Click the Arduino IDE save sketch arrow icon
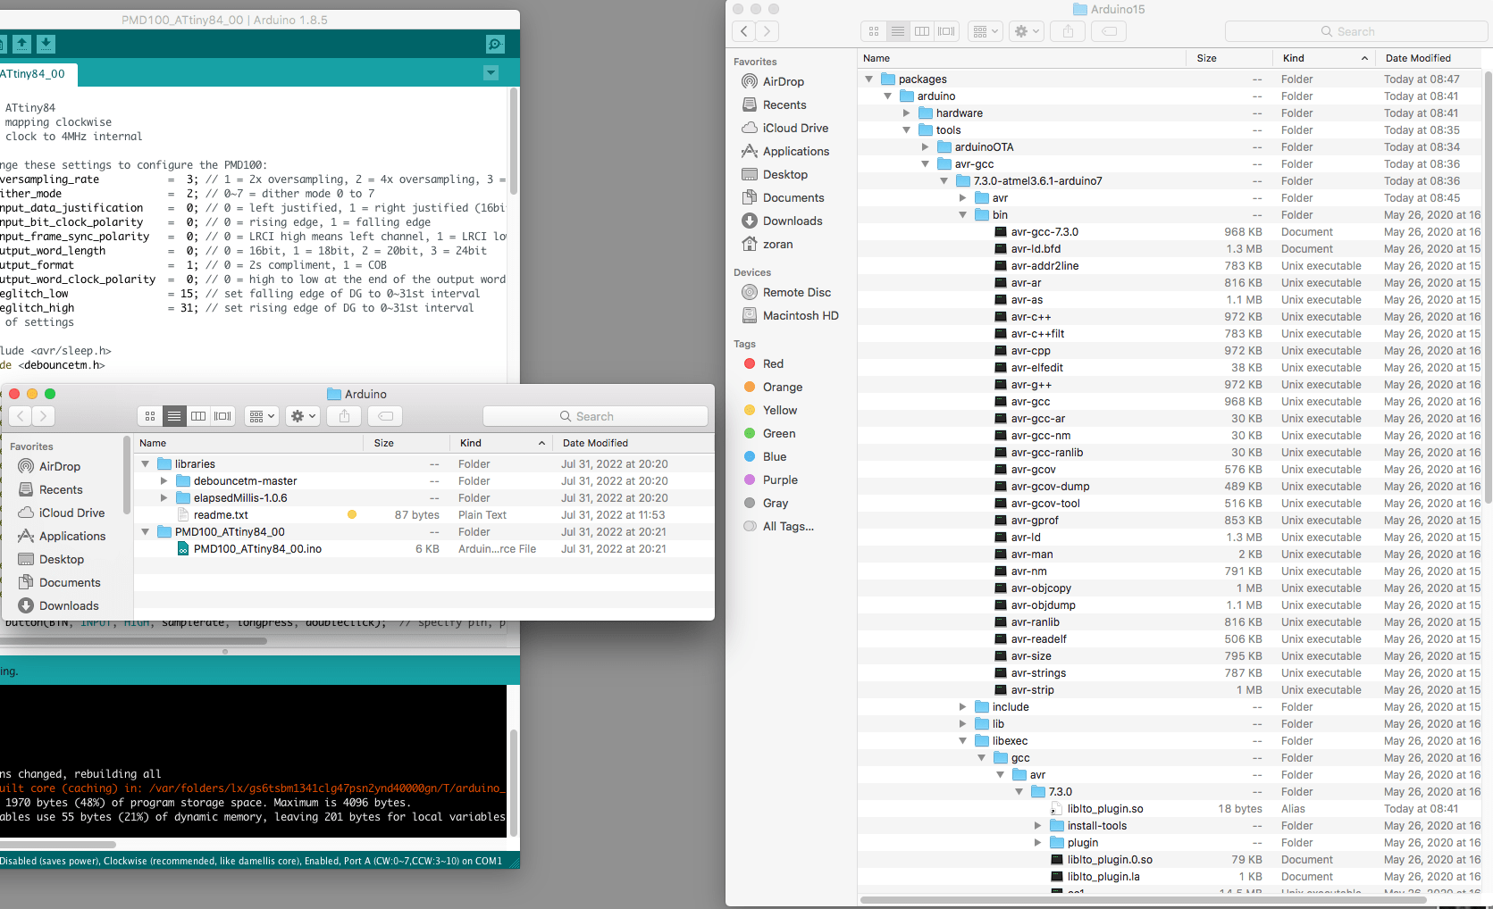The width and height of the screenshot is (1493, 909). 46,43
